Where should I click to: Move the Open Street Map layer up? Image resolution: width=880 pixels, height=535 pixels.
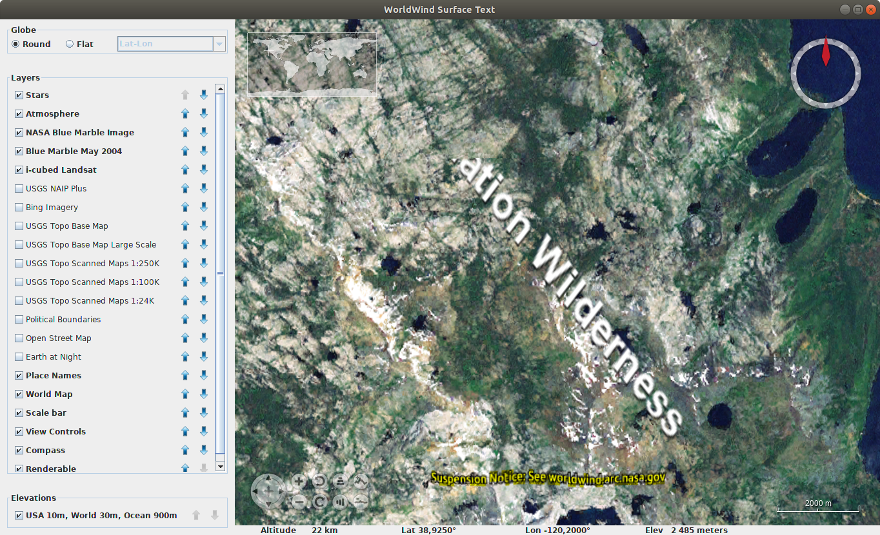185,338
